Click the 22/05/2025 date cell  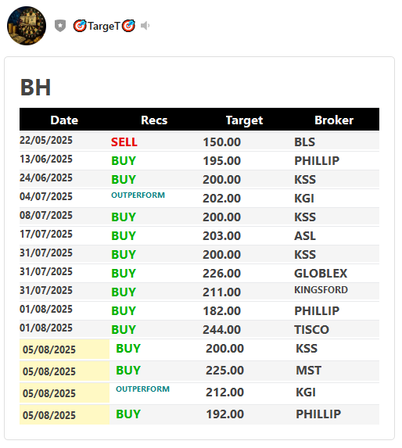46,140
